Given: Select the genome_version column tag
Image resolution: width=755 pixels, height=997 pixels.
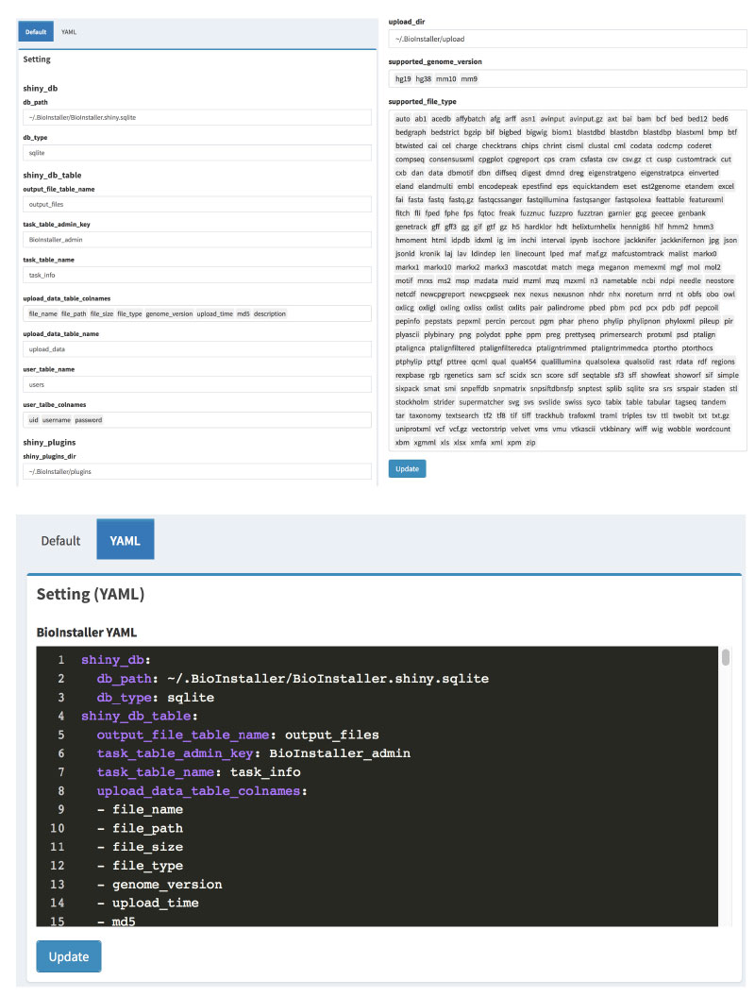Looking at the screenshot, I should point(169,313).
